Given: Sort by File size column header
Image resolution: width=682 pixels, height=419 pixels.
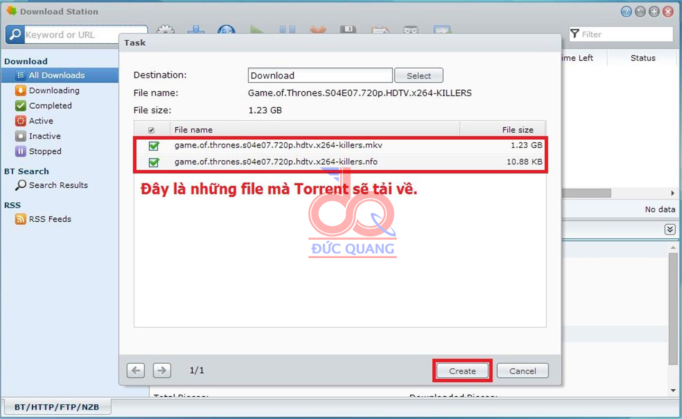Looking at the screenshot, I should click(503, 130).
